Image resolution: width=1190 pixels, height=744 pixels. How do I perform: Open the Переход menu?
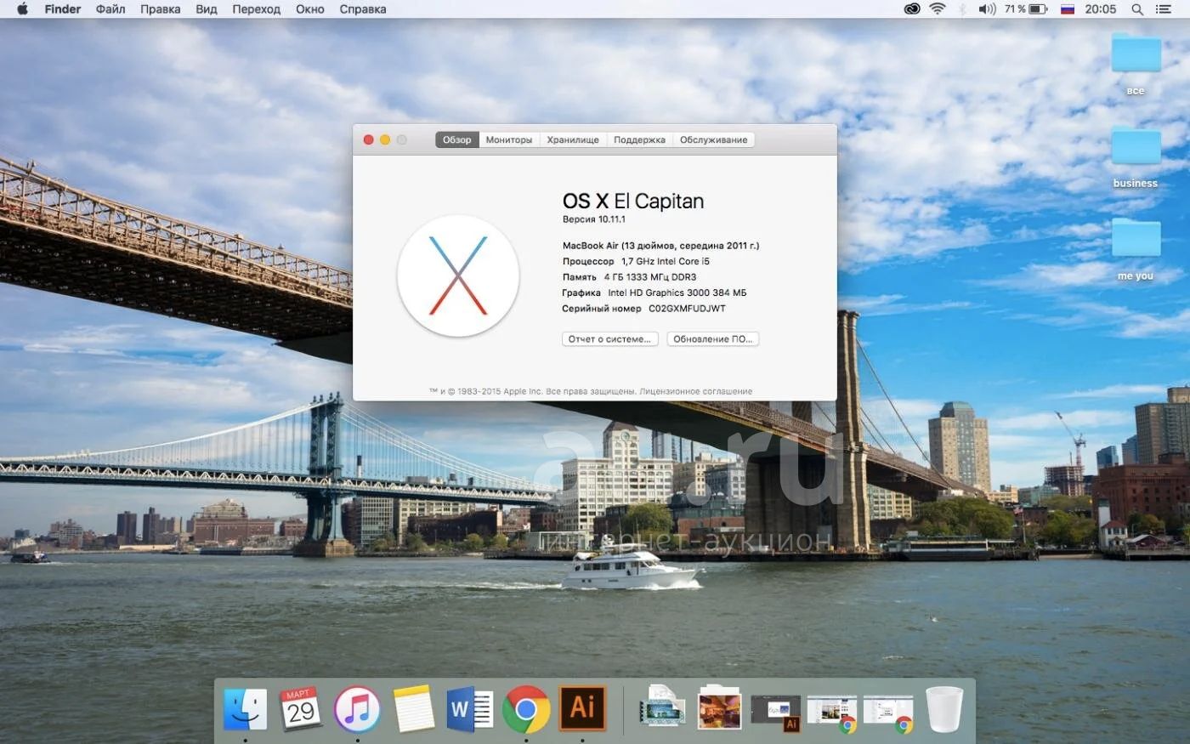256,9
